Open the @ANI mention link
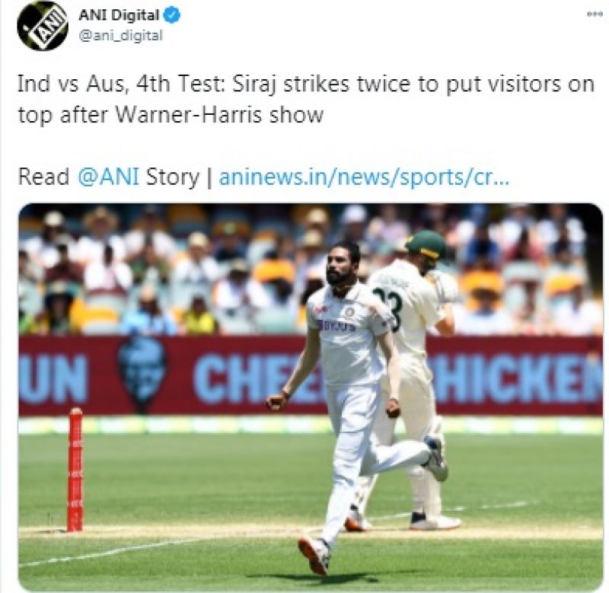 click(108, 177)
